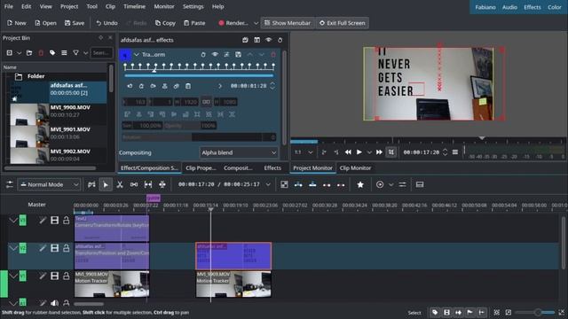Switch to the Color workspace tab
The height and width of the screenshot is (319, 568).
tap(554, 7)
